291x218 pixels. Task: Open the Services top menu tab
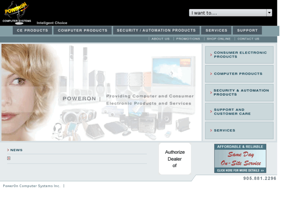click(x=217, y=30)
